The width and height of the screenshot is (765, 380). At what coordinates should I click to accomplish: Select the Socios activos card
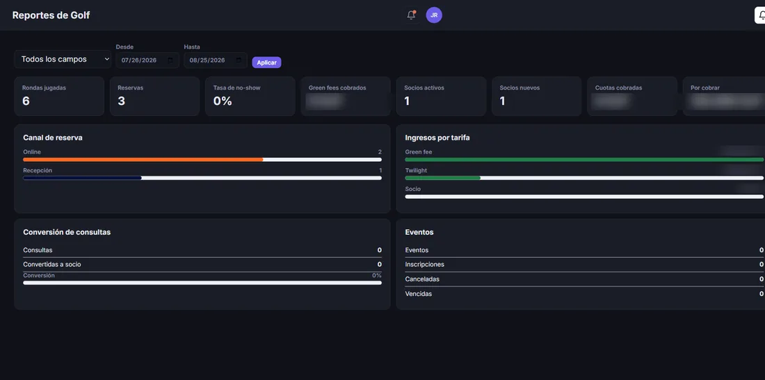441,96
